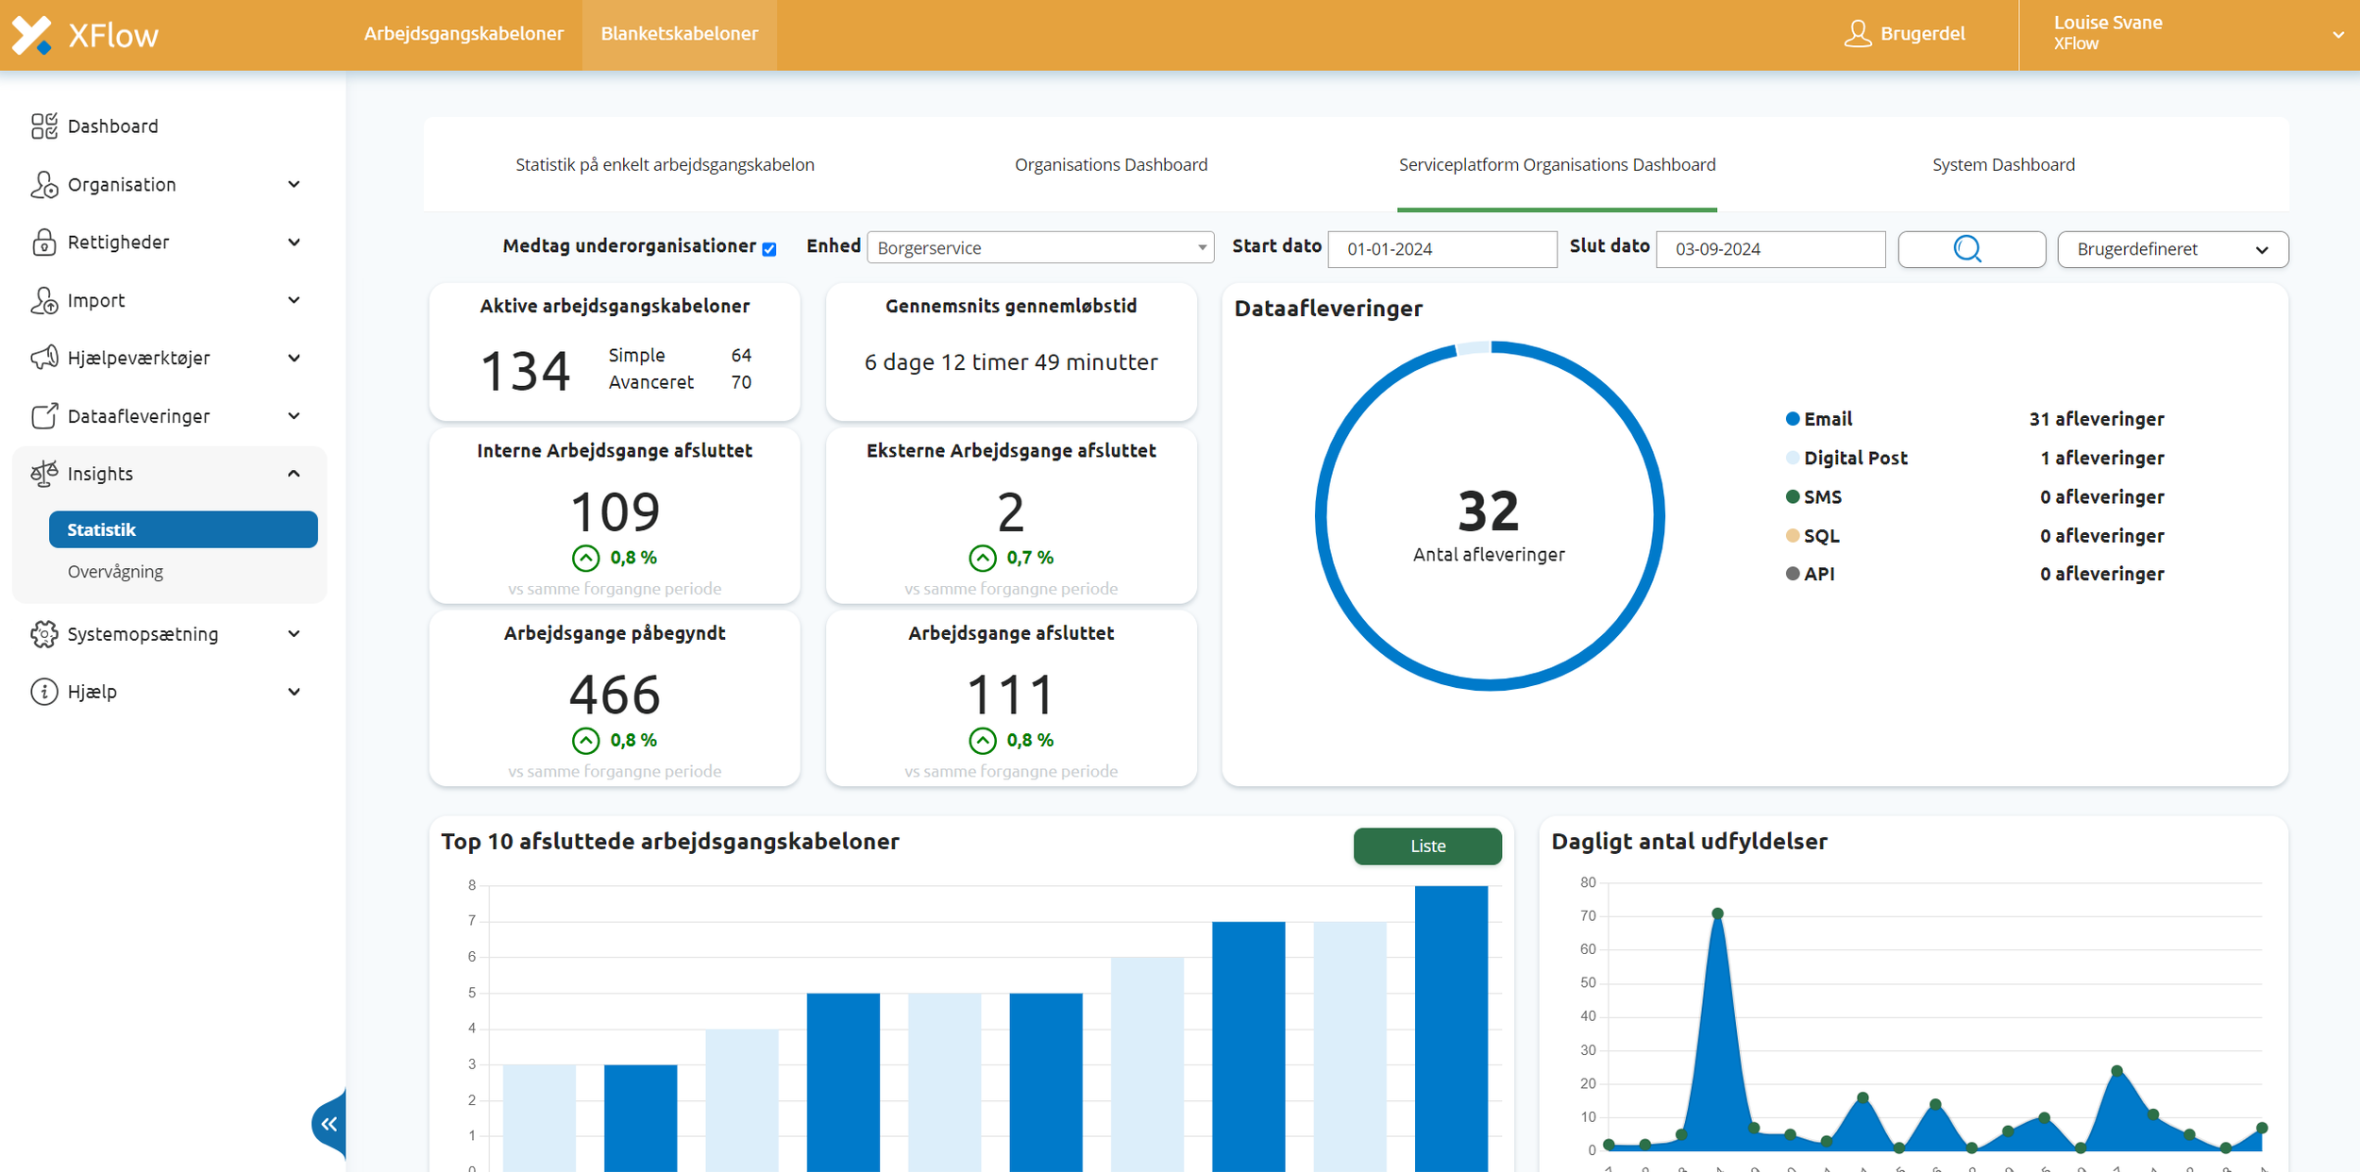Click the Systemopsætning gear icon

tap(43, 634)
